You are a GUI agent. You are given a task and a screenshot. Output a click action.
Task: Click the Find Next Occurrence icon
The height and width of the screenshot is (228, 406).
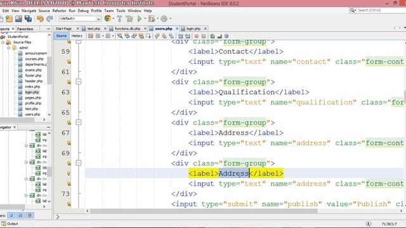coord(134,36)
